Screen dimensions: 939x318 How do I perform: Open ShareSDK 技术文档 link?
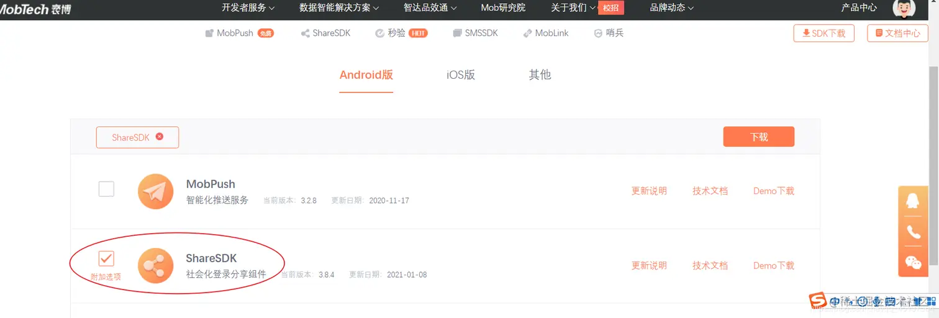[x=710, y=265]
